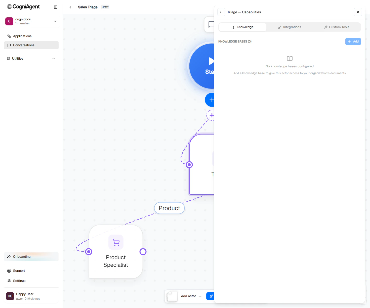Screen dimensions: 370x308
Task: Select the Product Specialist node cart icon
Action: (116, 242)
